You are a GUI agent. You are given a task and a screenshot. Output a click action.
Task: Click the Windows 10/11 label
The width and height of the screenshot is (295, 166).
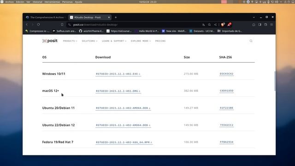tap(53, 74)
